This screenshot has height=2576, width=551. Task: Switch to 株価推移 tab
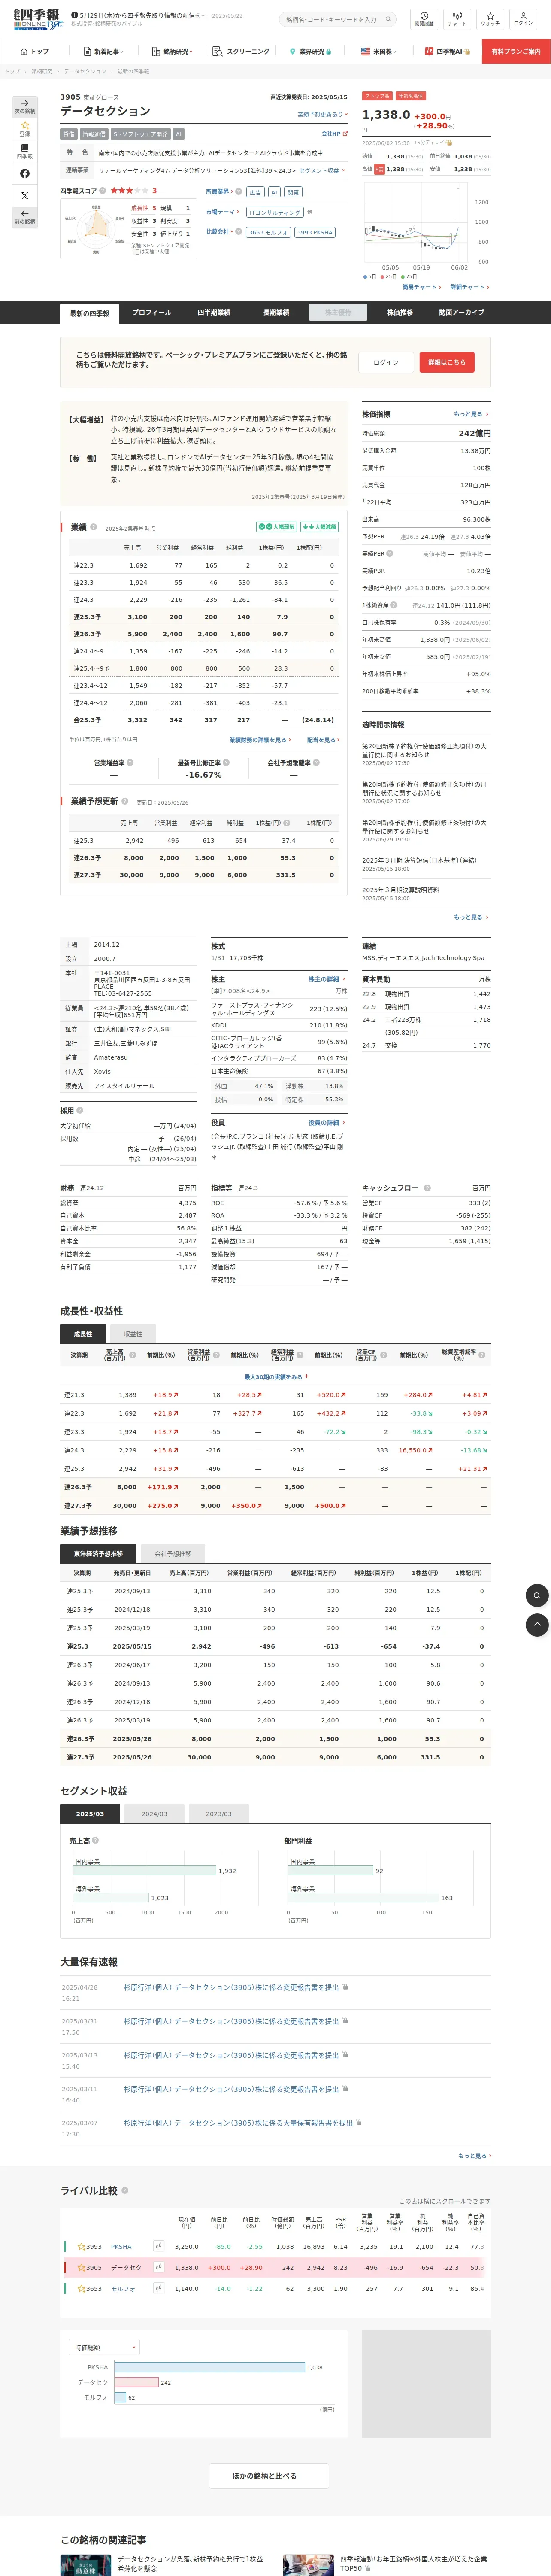[x=400, y=312]
